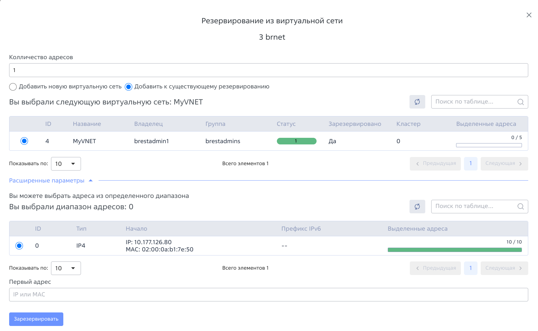The height and width of the screenshot is (331, 538).
Task: Click the next-page arrow below the MyVNET table
Action: coord(521,163)
